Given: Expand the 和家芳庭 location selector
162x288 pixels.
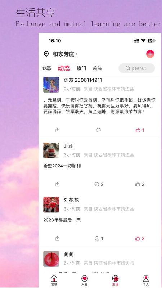Looking at the screenshot, I should click(65, 54).
